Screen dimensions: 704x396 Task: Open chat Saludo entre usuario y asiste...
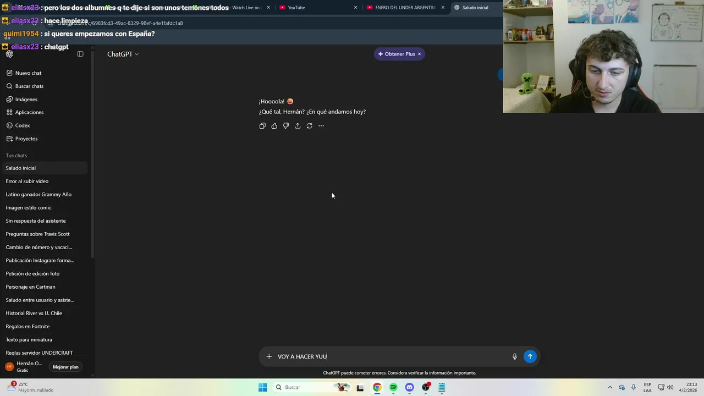coord(44,300)
